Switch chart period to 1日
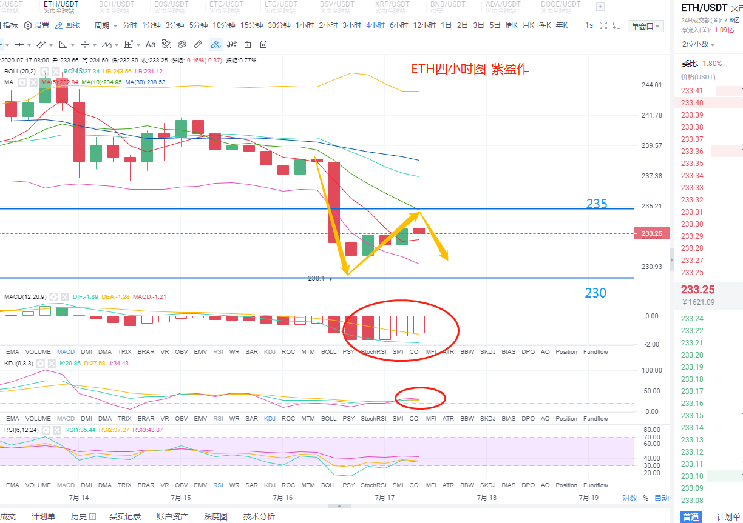This screenshot has height=523, width=743. (x=446, y=25)
